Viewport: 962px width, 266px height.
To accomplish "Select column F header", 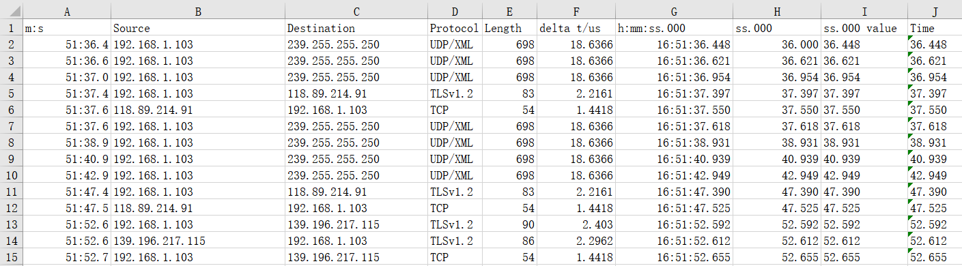I will (576, 11).
